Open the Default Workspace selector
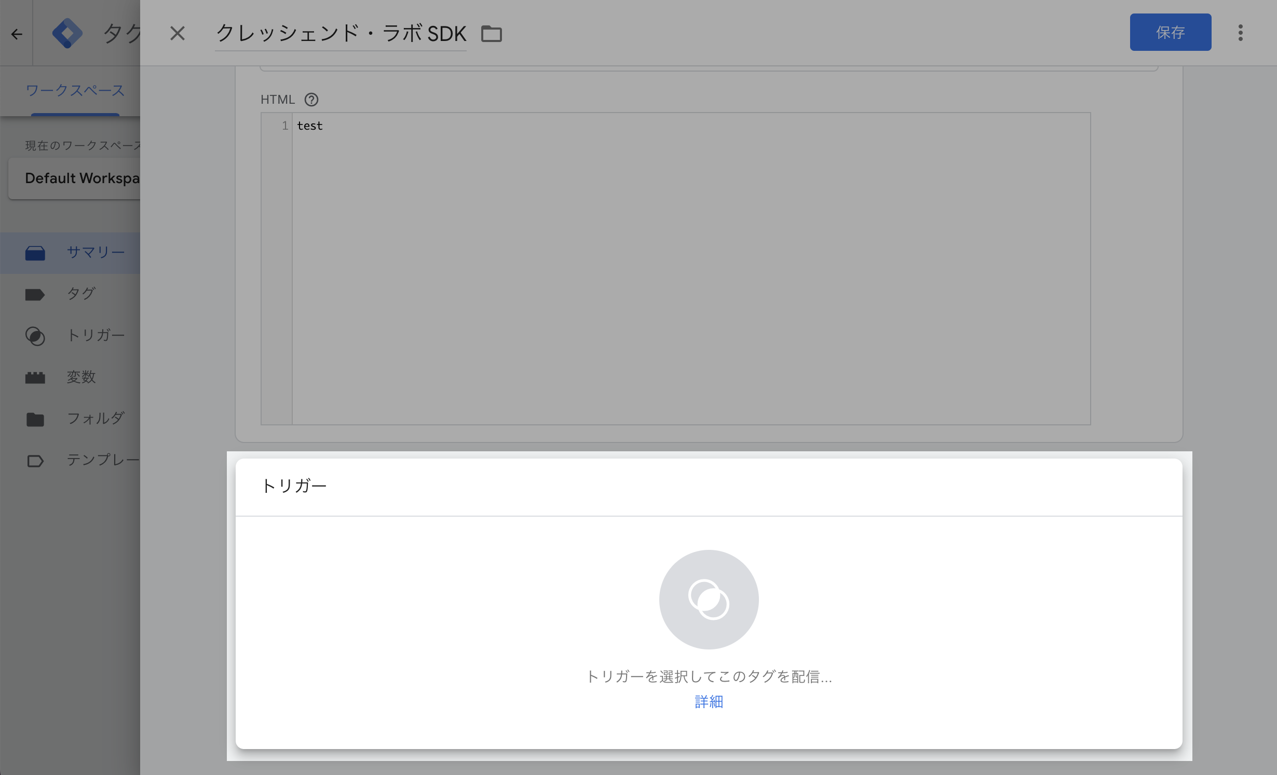The image size is (1277, 775). tap(75, 178)
